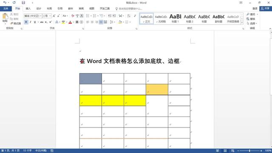Open the Font dialog launcher

coord(83,28)
